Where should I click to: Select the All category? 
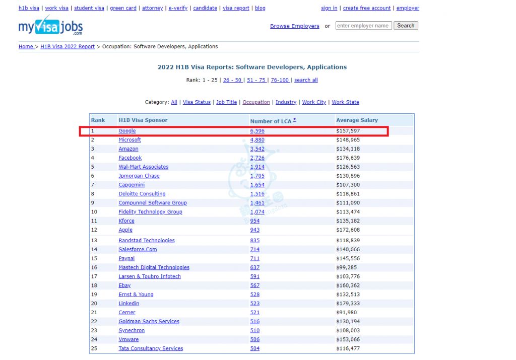(174, 102)
